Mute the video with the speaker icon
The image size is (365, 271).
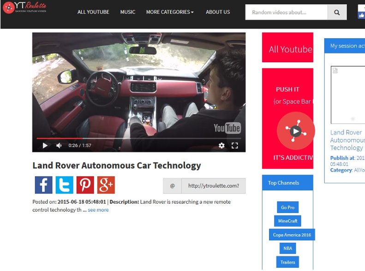(x=59, y=146)
